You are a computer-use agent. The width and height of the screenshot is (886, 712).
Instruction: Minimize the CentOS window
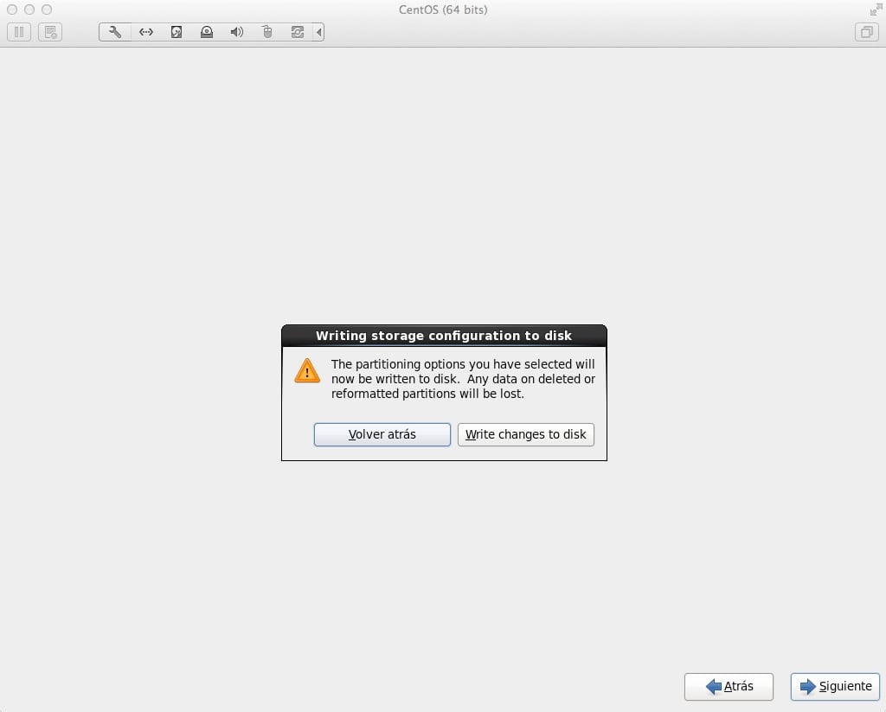(x=29, y=10)
